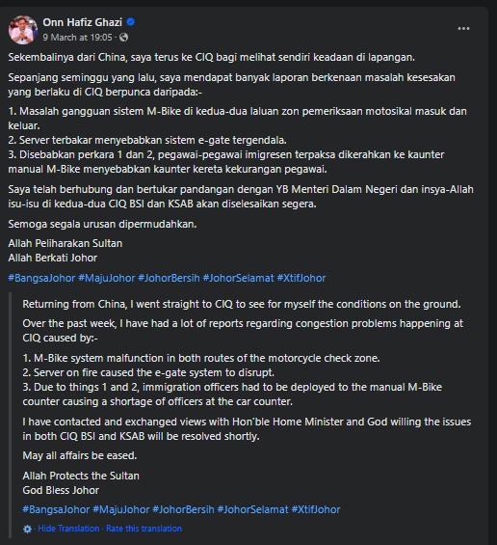This screenshot has height=545, width=497.
Task: Open #JohorSelamat hashtag in original post
Action: [x=239, y=278]
